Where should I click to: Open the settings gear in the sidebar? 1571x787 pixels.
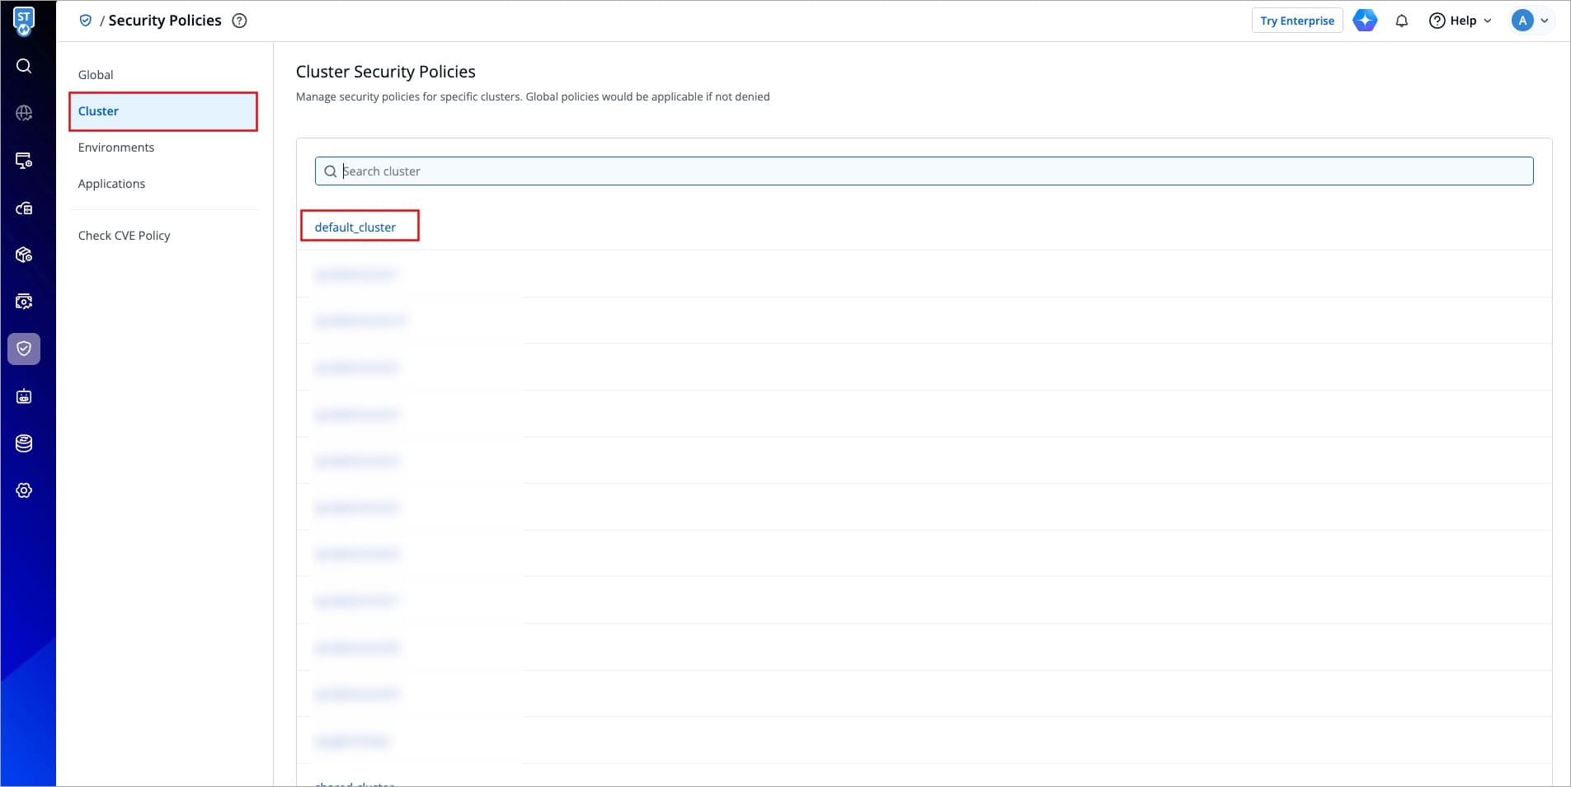[x=24, y=490]
